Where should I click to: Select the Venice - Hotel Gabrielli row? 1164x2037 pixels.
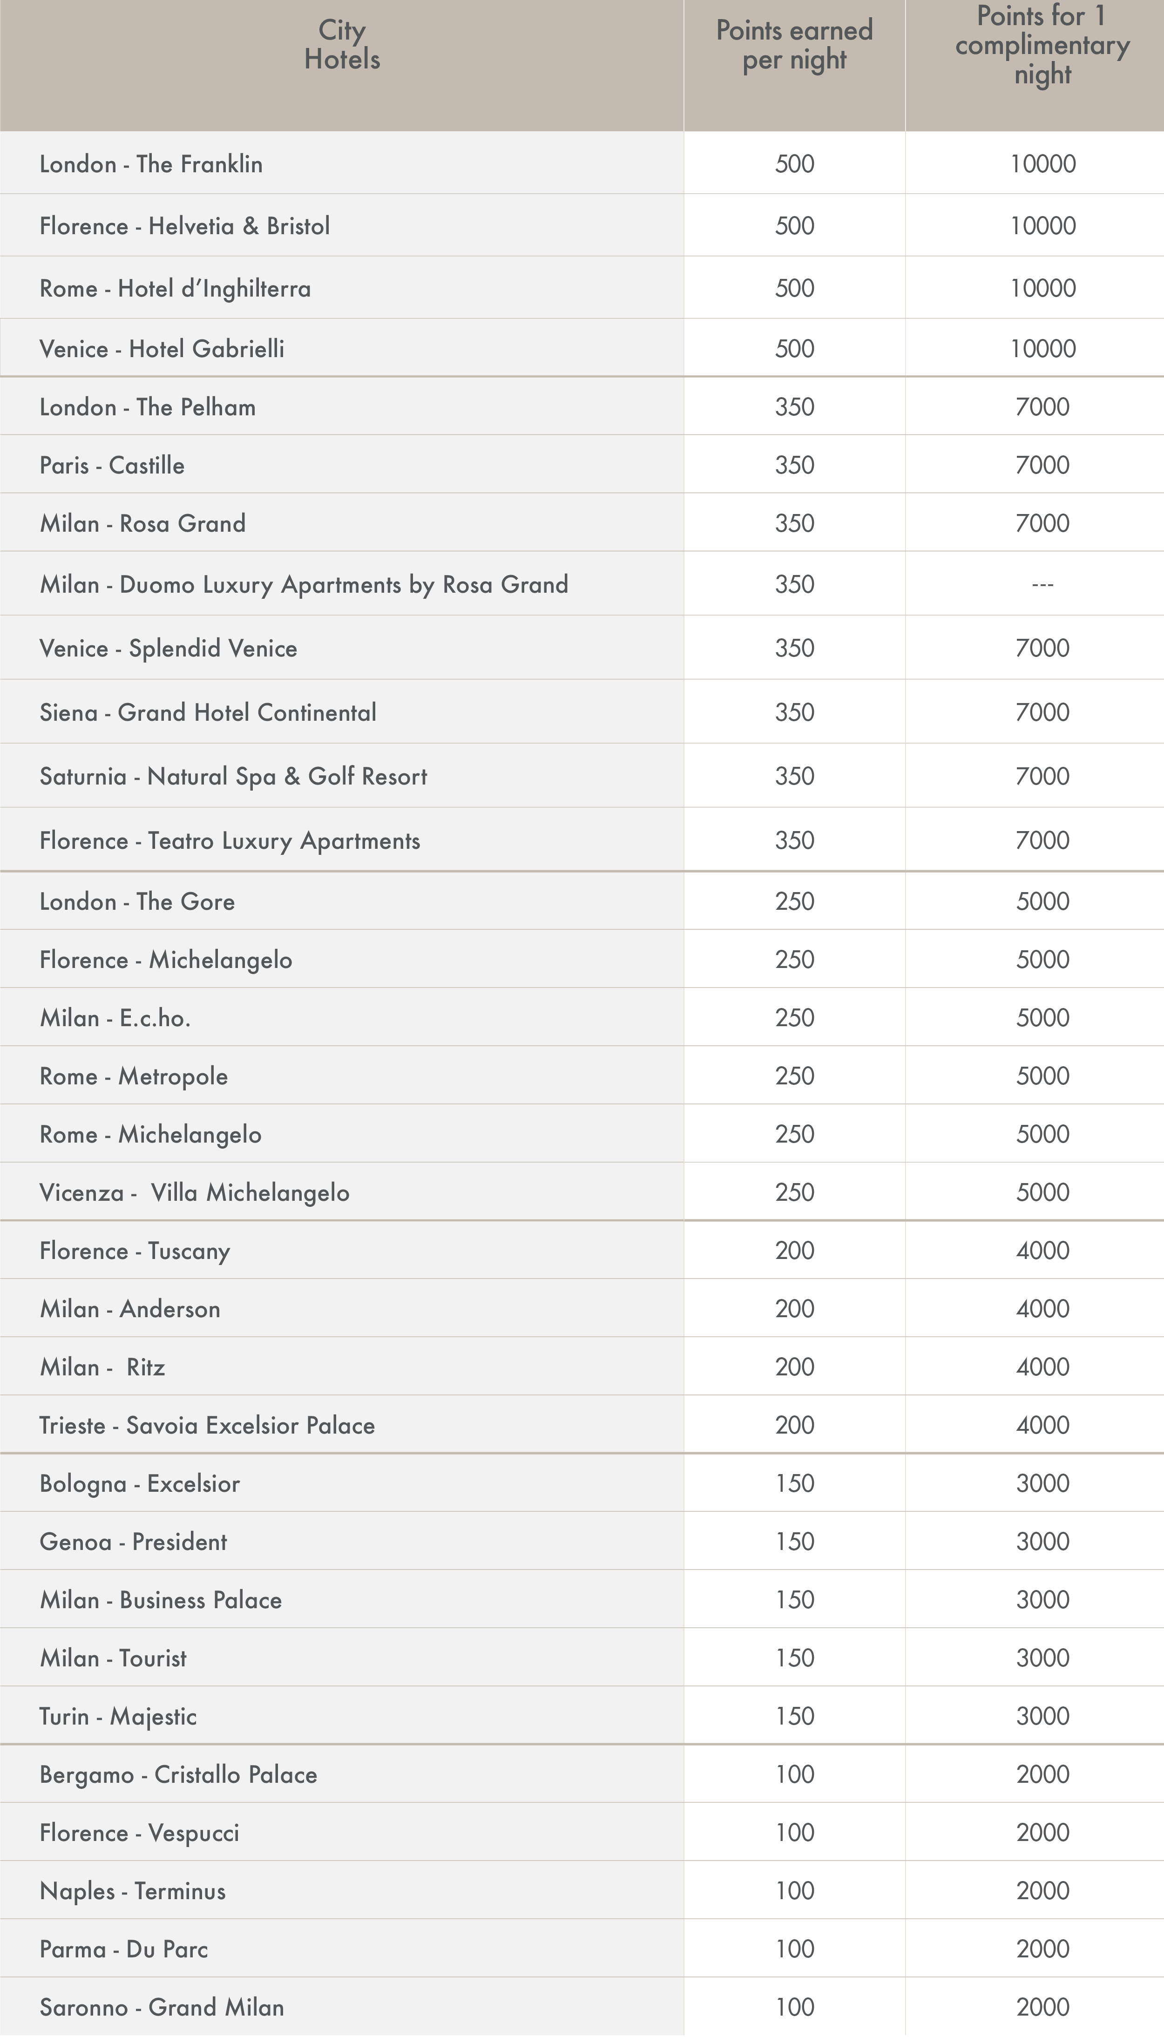[162, 349]
